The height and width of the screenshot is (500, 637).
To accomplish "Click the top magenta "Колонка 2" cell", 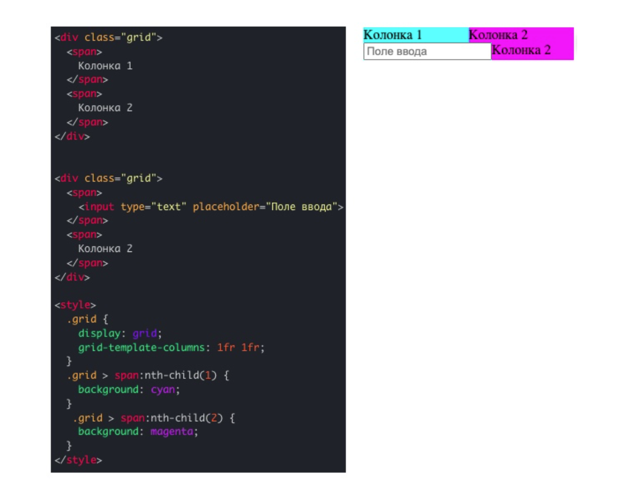I will [521, 35].
